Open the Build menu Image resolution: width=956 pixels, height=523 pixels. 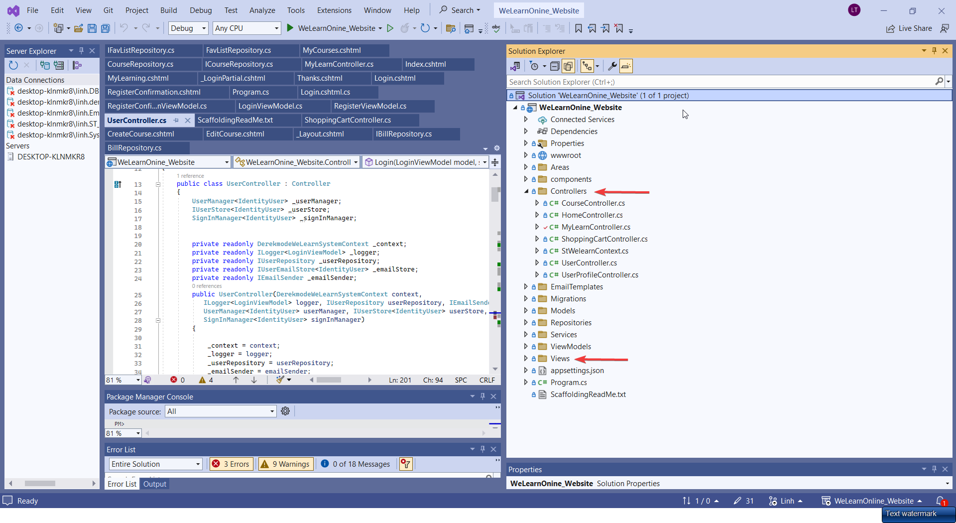point(168,10)
